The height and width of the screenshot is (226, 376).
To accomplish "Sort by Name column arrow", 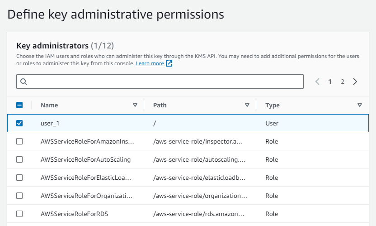I will pos(135,105).
